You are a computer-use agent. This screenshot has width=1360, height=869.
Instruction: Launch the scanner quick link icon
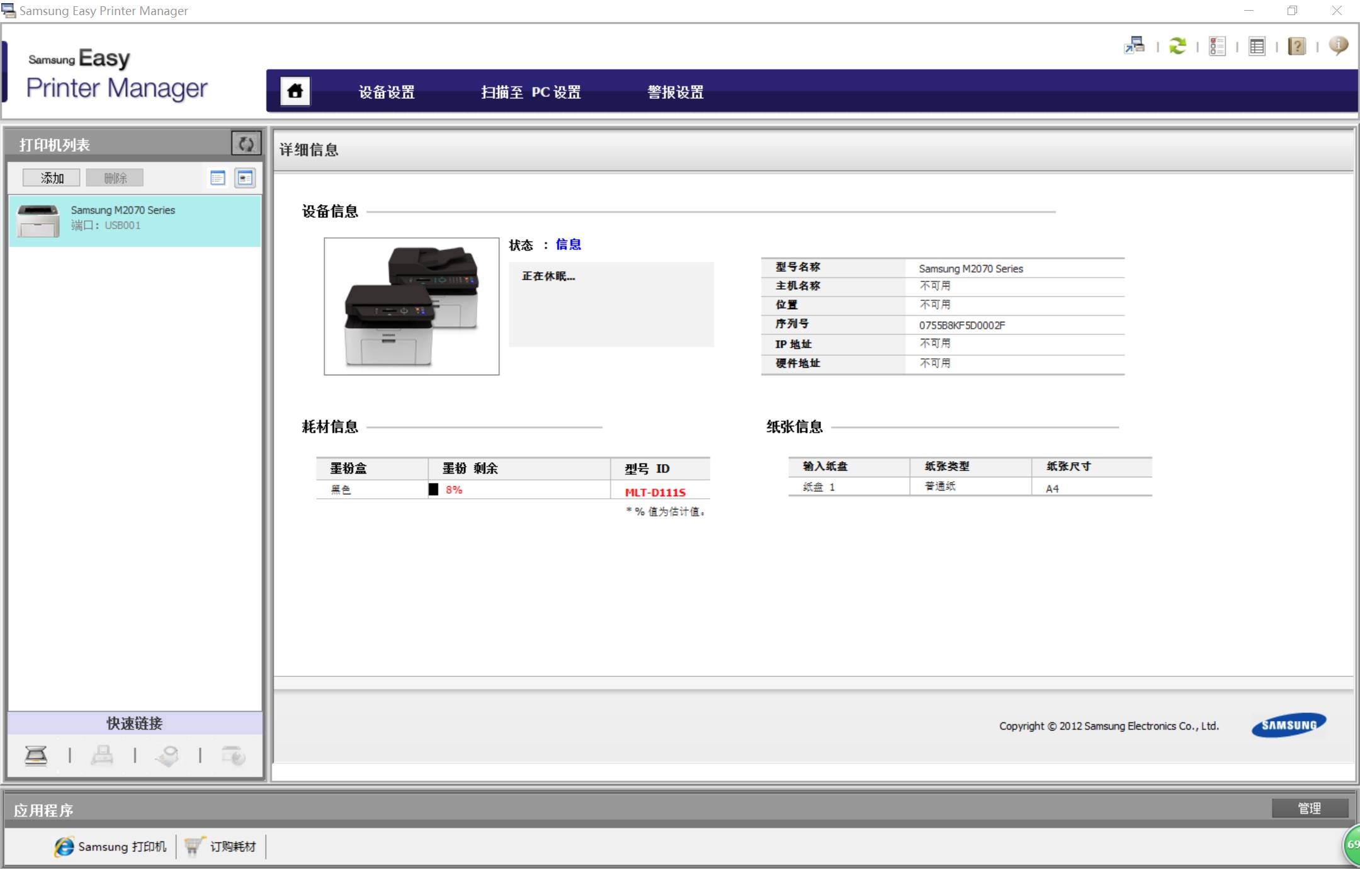click(36, 754)
